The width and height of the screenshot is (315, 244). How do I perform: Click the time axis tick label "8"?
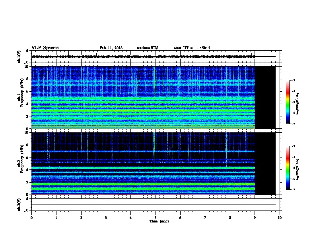(230, 217)
